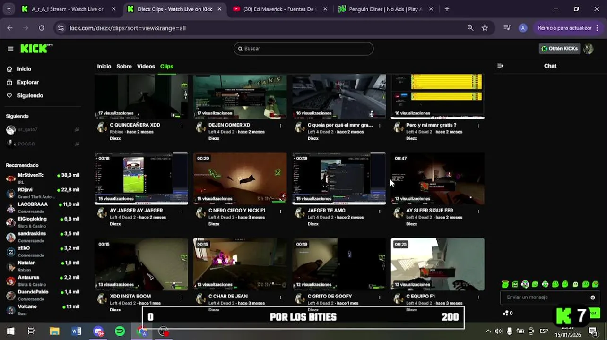This screenshot has height=340, width=607.
Task: Open options menu for C queja por qué clip
Action: click(380, 126)
